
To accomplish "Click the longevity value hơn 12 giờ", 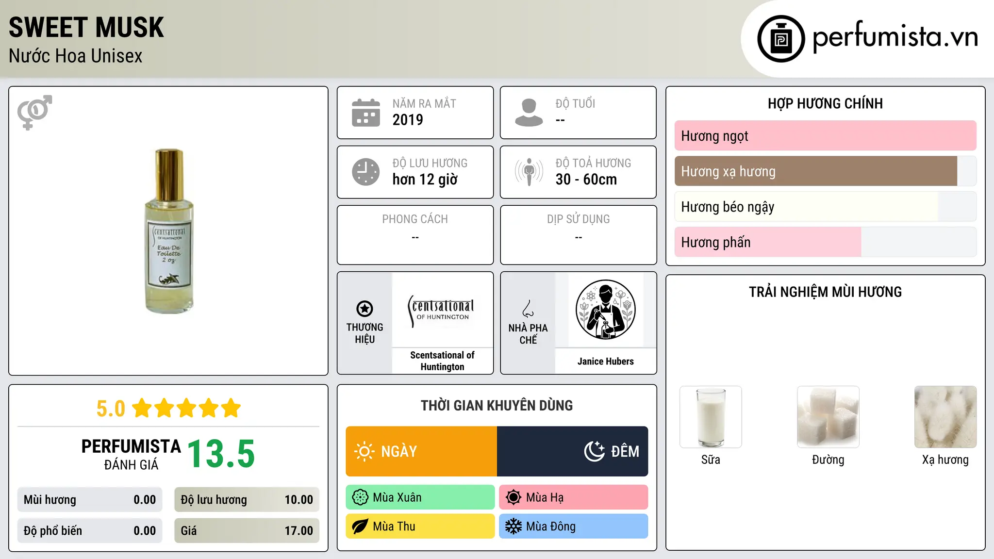I will (x=425, y=180).
